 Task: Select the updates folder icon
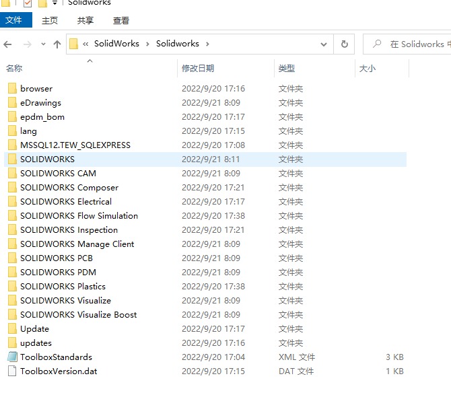[x=12, y=343]
